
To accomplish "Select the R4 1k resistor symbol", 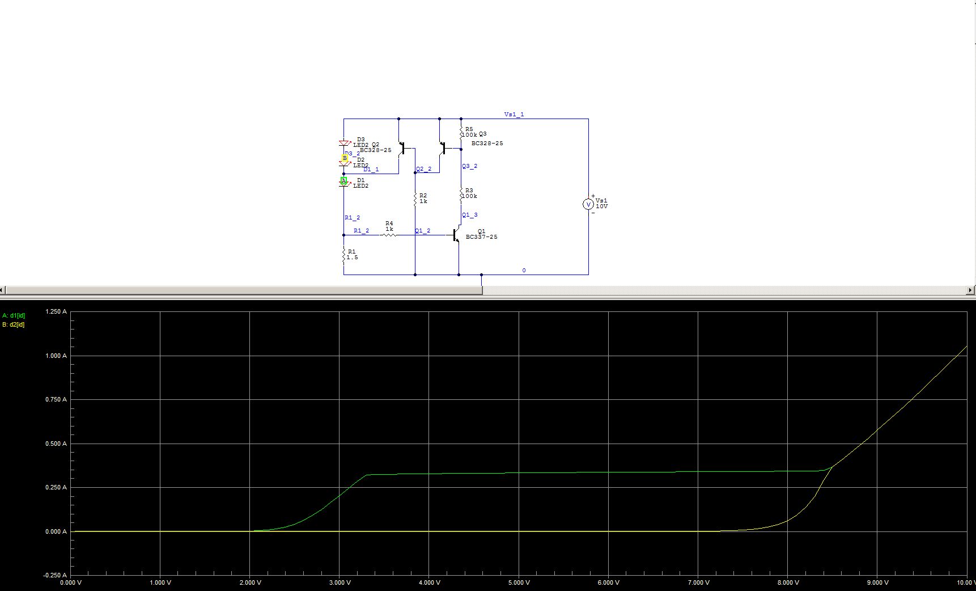I will 388,235.
